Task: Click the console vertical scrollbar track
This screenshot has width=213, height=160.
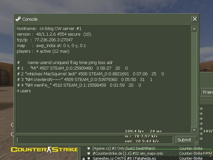Action: (194, 79)
